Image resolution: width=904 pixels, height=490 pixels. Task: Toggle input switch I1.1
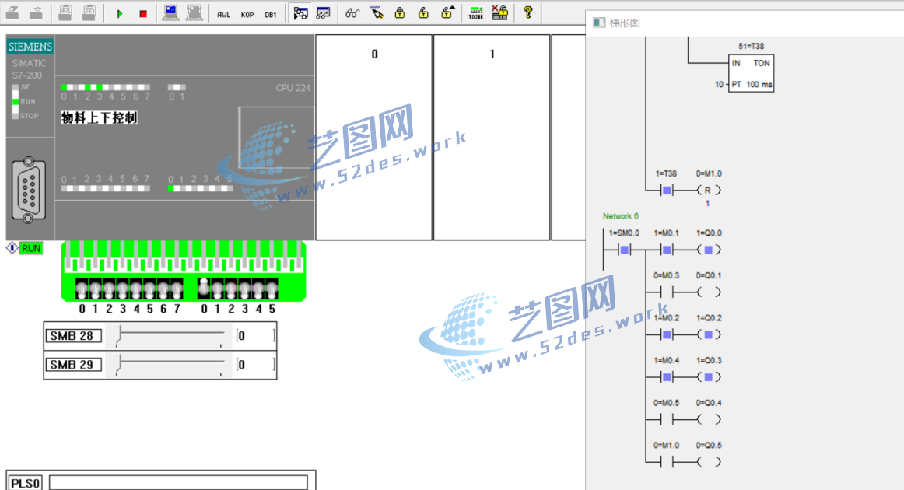coord(217,289)
